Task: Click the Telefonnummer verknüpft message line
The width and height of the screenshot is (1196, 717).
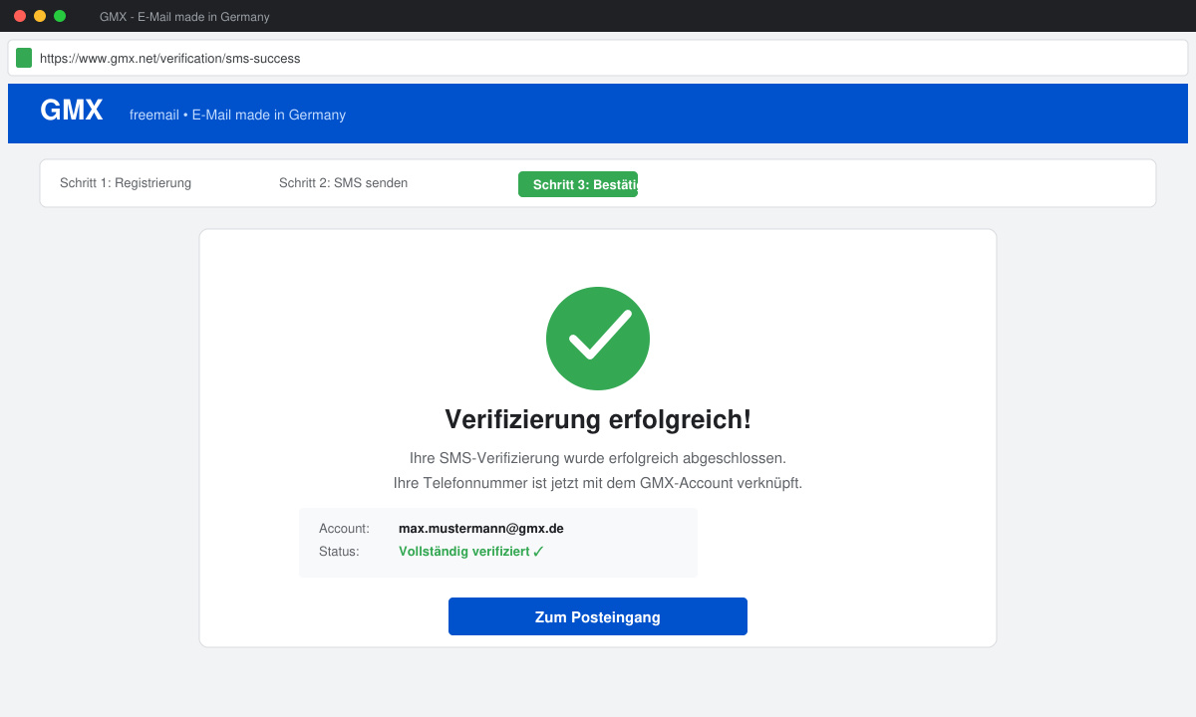Action: point(598,483)
